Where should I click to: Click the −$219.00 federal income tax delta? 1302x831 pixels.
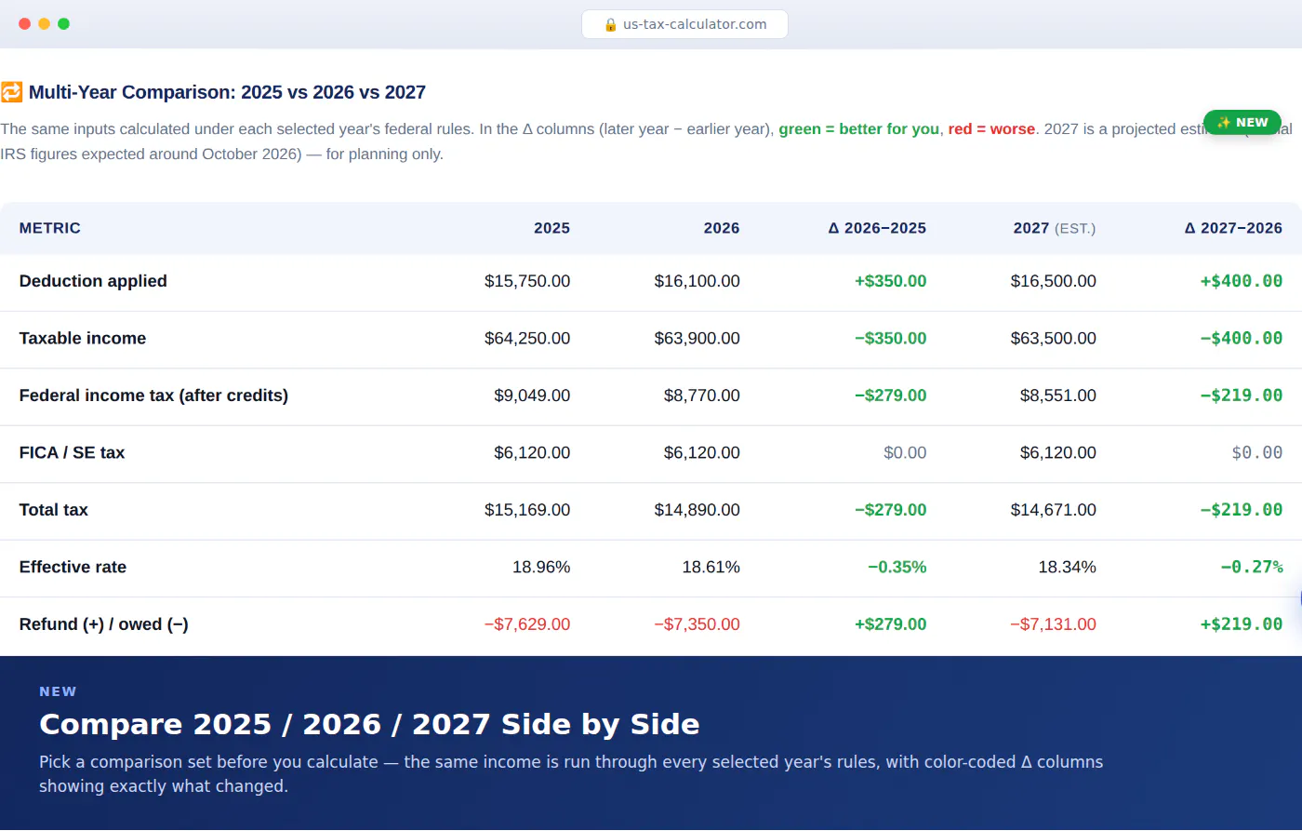click(x=1242, y=395)
